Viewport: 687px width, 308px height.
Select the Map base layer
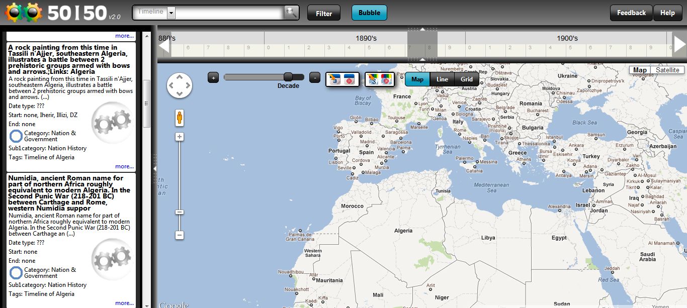click(x=640, y=70)
